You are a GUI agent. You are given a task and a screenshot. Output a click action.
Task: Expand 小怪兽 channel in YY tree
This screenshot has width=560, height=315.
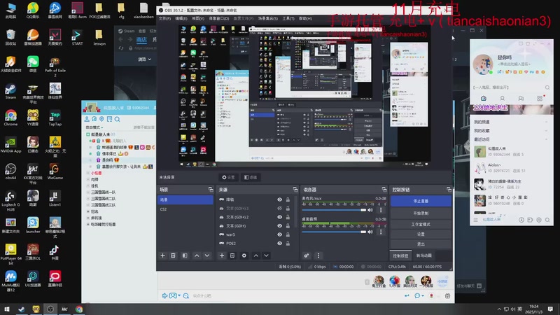pos(88,173)
